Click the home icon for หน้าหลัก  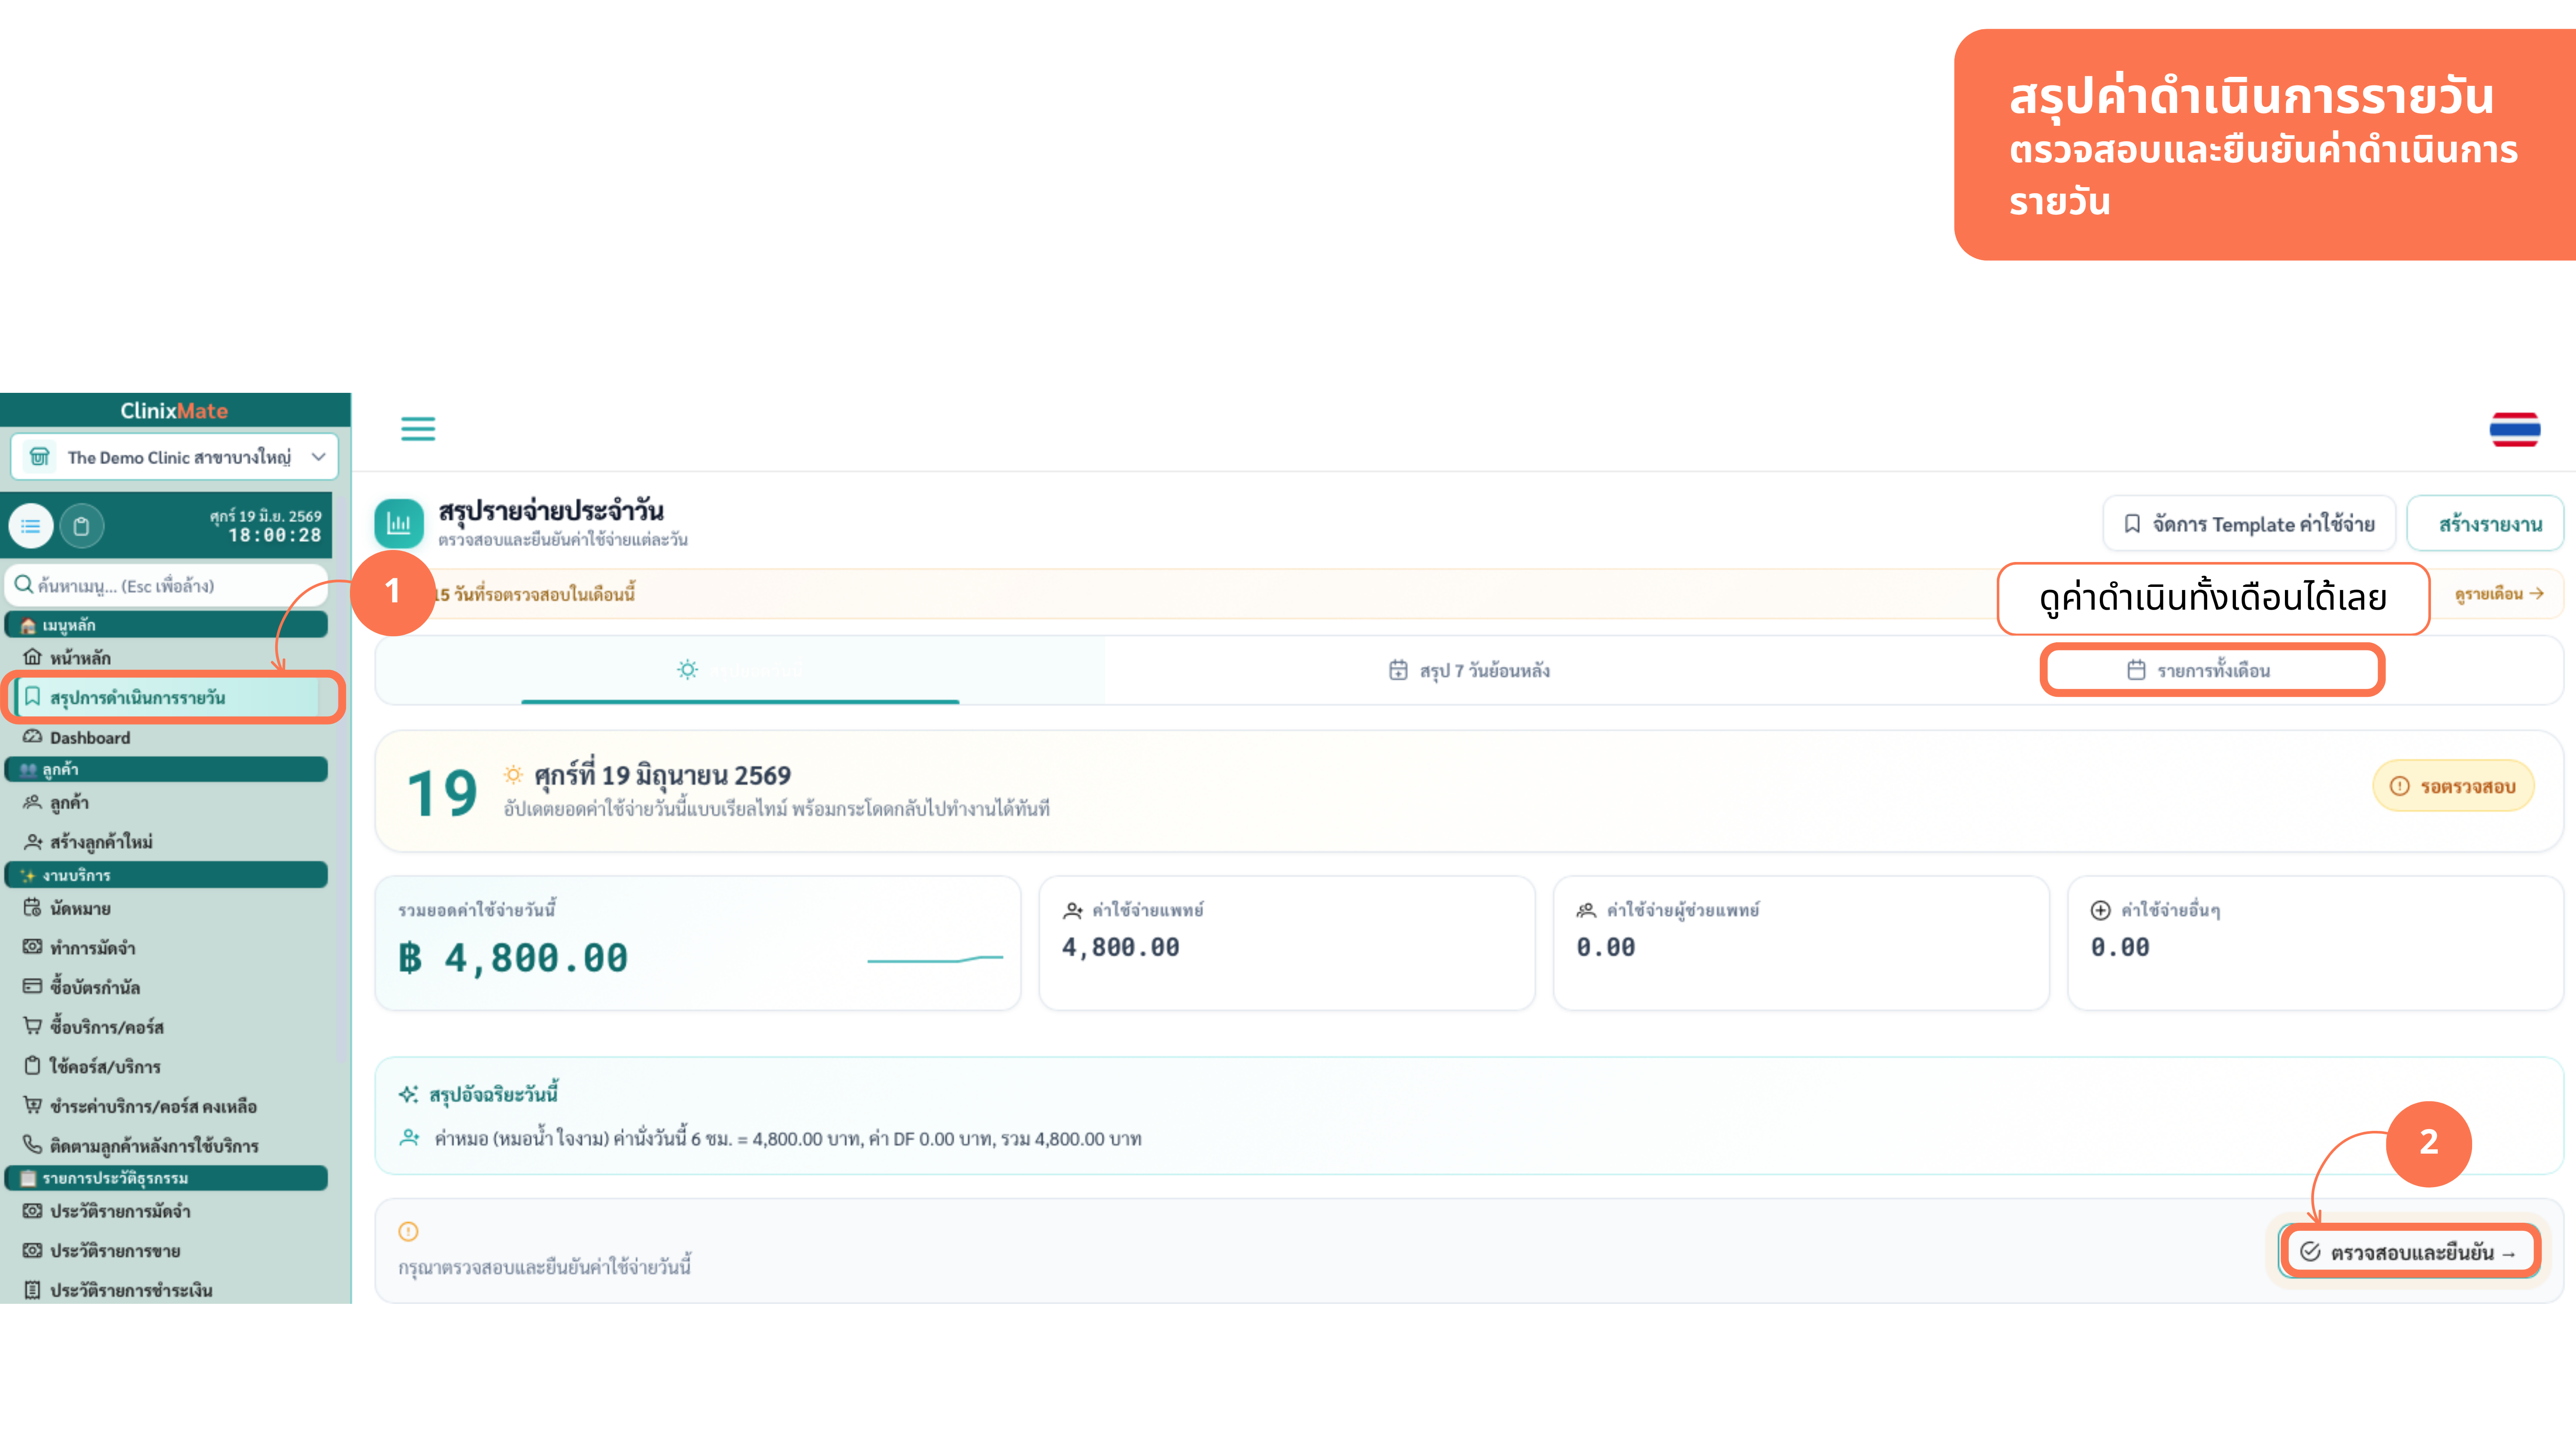point(33,657)
